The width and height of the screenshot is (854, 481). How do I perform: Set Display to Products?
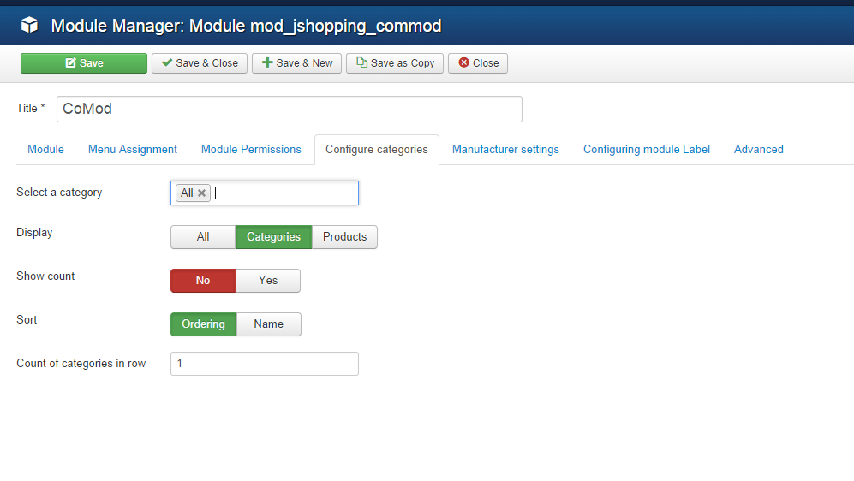click(x=344, y=237)
